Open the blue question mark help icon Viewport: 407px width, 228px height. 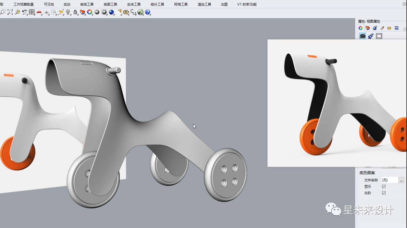148,12
